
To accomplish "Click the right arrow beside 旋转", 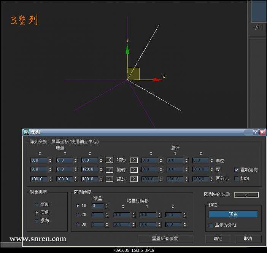I will 134,169.
